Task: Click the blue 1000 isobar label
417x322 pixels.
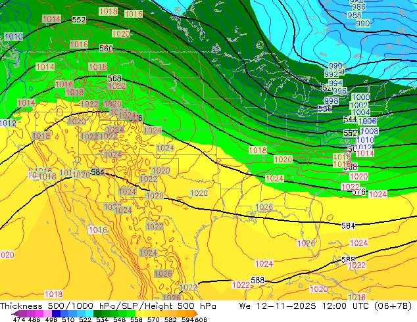Action: pyautogui.click(x=361, y=97)
